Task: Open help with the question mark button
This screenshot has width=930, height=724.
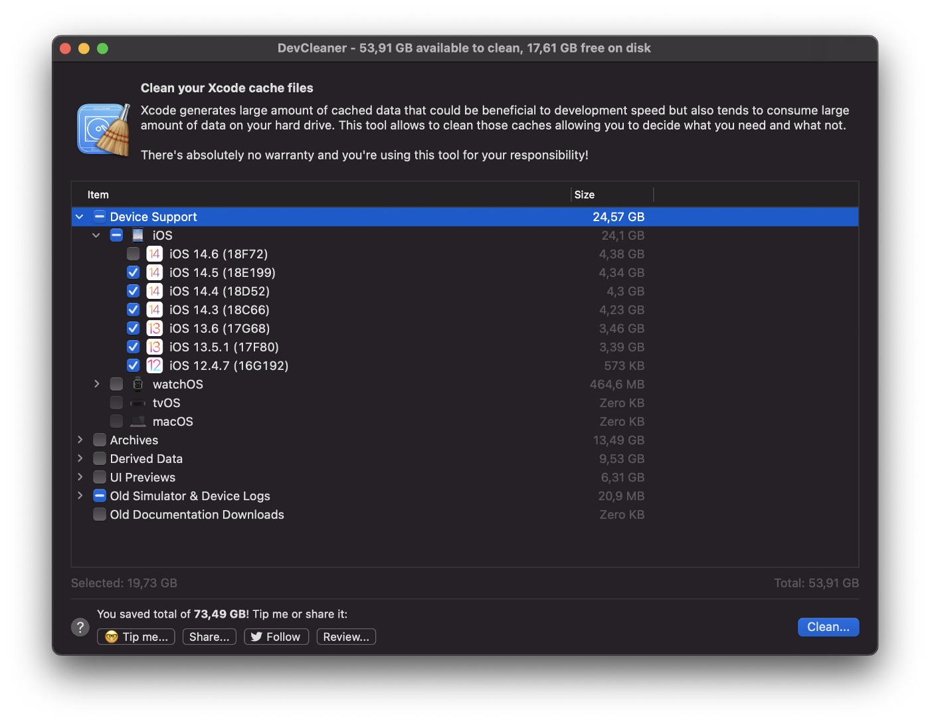Action: pos(80,627)
